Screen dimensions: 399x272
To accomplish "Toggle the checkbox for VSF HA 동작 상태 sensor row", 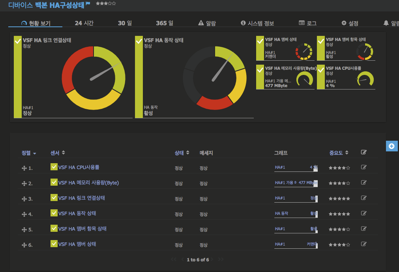I will [54, 214].
